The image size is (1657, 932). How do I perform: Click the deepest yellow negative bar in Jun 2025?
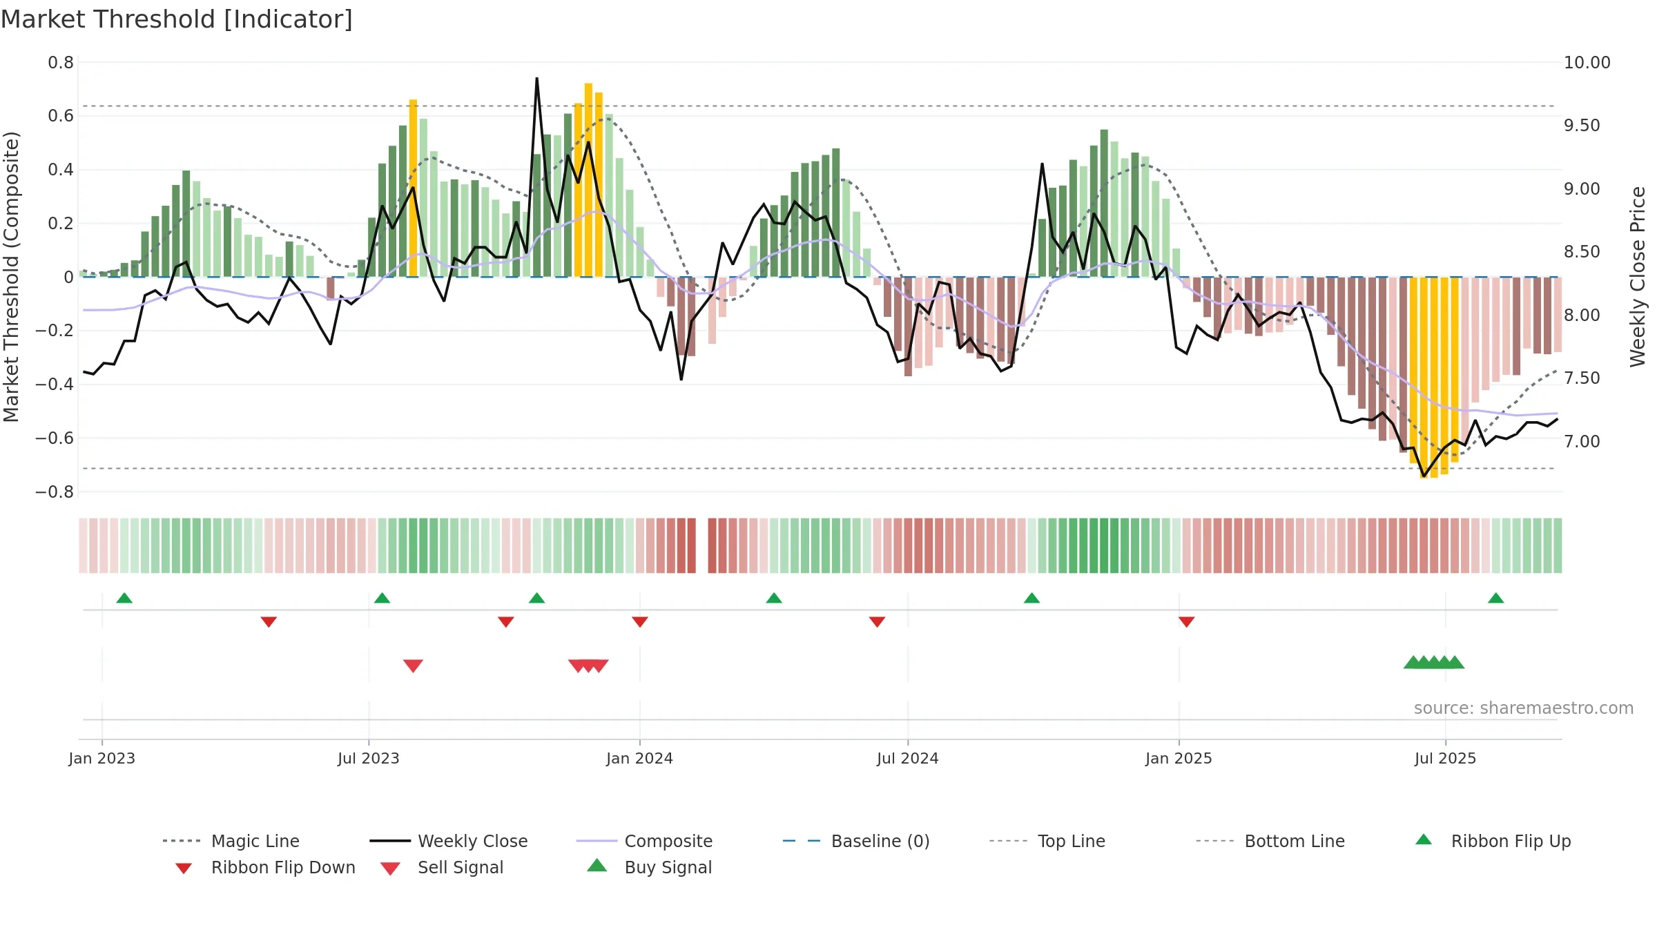point(1424,378)
